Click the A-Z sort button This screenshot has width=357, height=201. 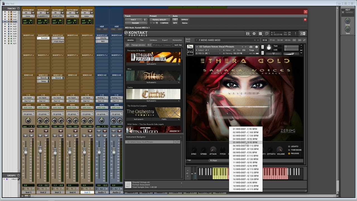tap(149, 45)
